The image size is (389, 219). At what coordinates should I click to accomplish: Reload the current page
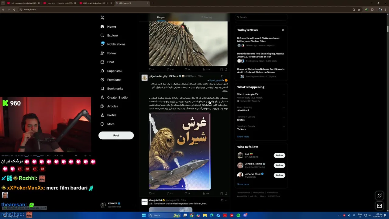click(x=14, y=10)
